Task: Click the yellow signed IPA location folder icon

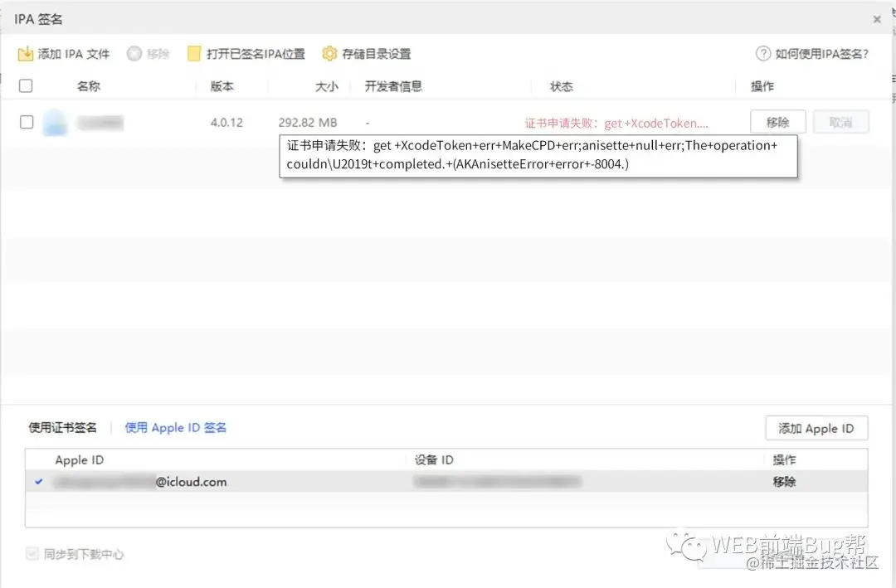Action: [194, 54]
